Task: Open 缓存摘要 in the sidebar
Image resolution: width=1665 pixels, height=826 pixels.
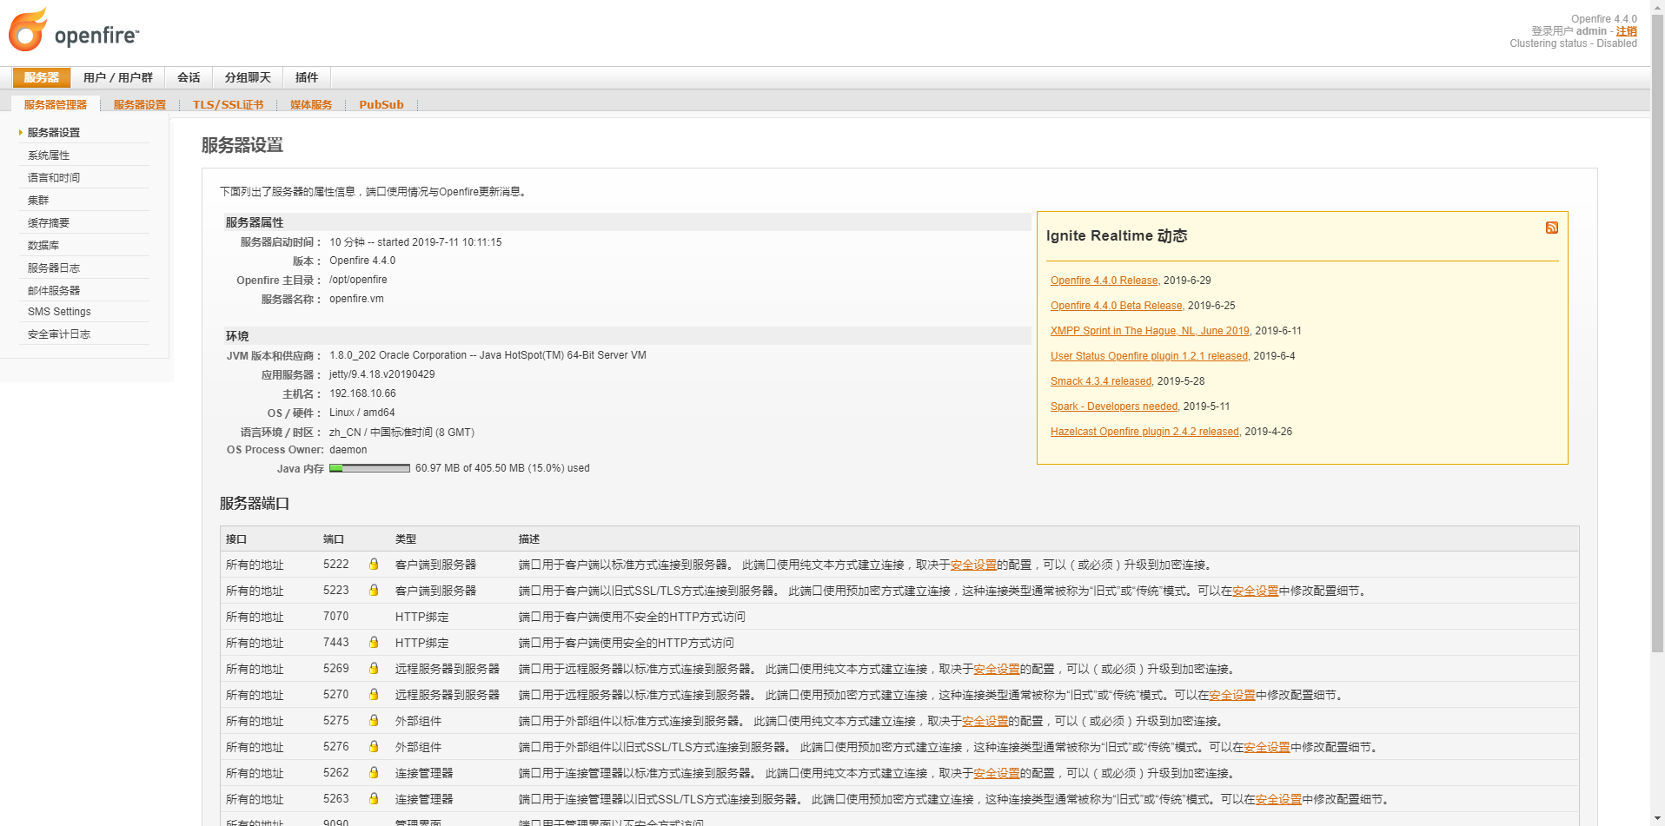Action: [x=49, y=223]
